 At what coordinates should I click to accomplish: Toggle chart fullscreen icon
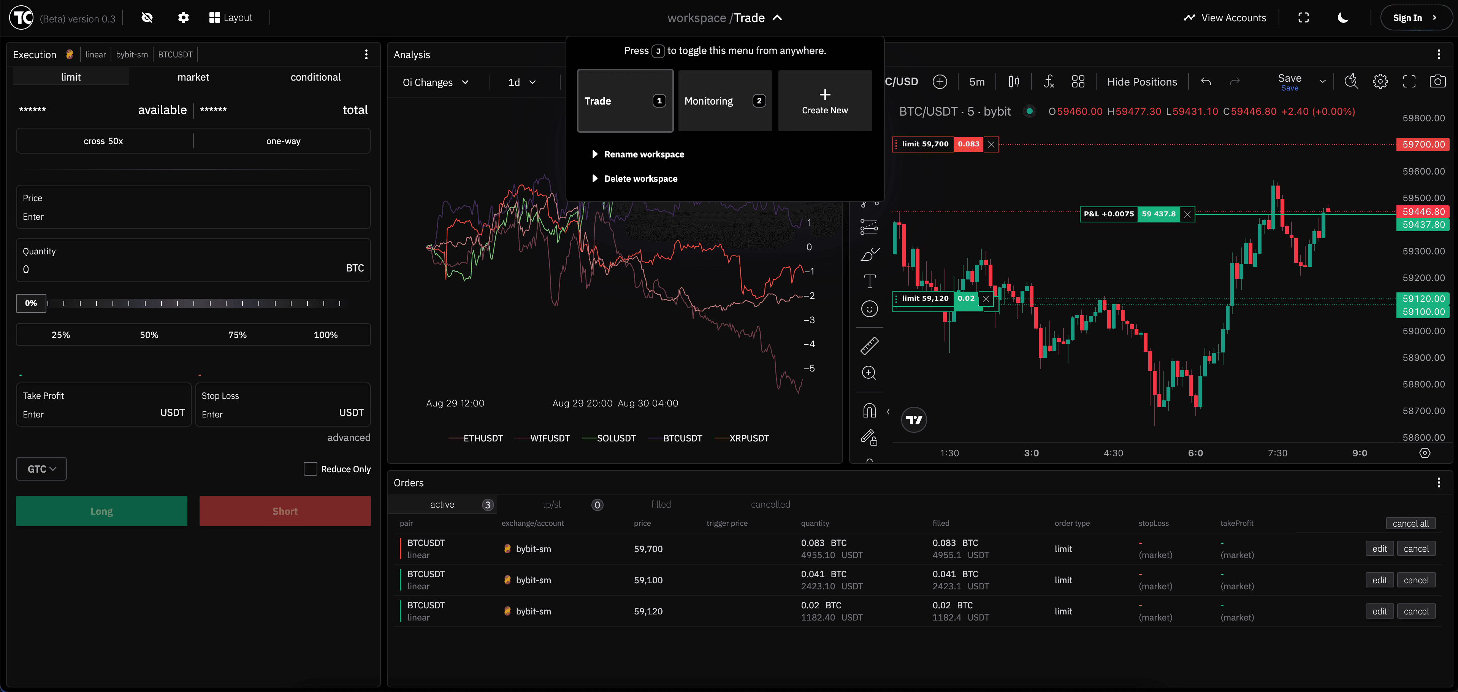(1409, 81)
